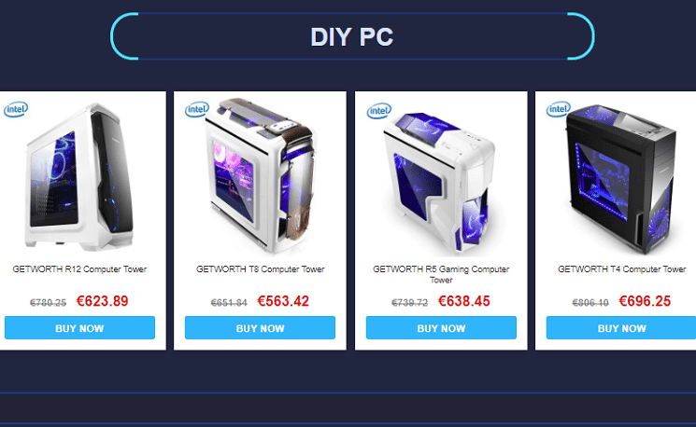
Task: Click Intel logo on T8 tower card
Action: click(x=197, y=109)
